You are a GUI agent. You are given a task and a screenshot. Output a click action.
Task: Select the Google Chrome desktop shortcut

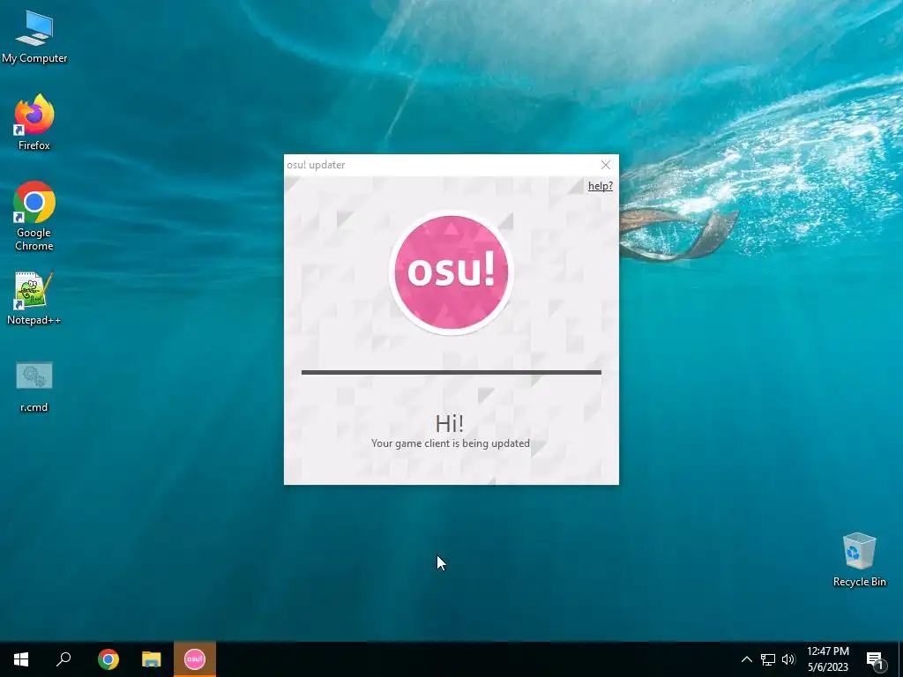tap(34, 215)
